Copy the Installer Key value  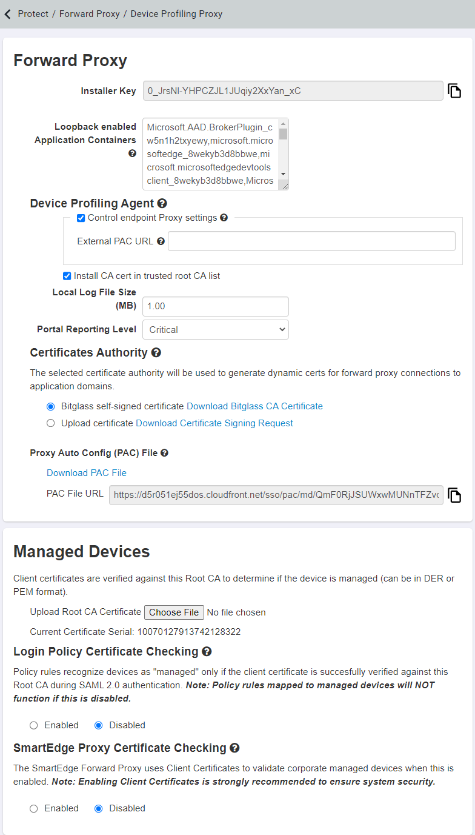(x=454, y=90)
